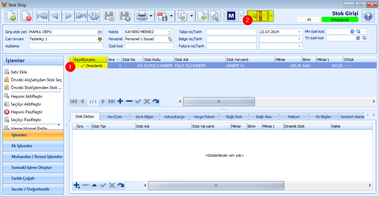Go to the previous record in toolbar
The width and height of the screenshot is (379, 197).
[55, 16]
